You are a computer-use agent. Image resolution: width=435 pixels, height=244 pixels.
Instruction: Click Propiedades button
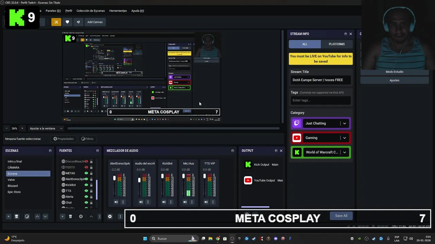(x=64, y=139)
